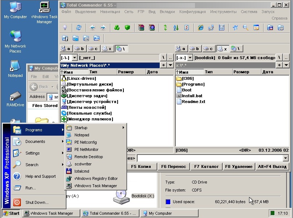Select drive a in the left panel
Viewport: 293px width, 218px height.
tap(66, 49)
